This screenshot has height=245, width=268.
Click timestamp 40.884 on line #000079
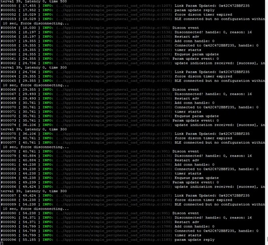(29, 156)
